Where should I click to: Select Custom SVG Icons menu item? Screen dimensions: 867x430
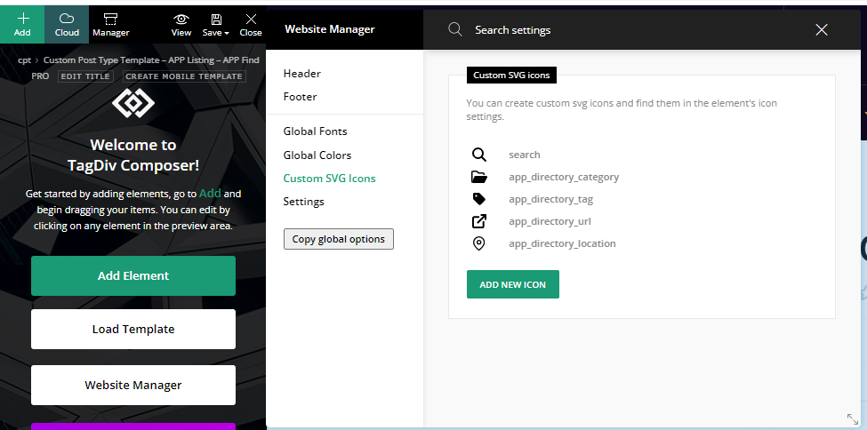pyautogui.click(x=330, y=179)
